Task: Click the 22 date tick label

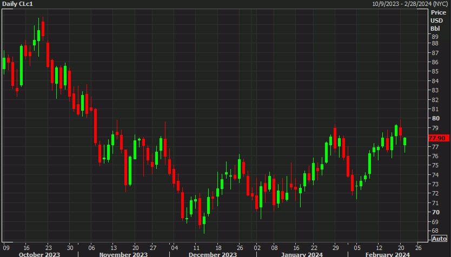Action: (x=314, y=248)
